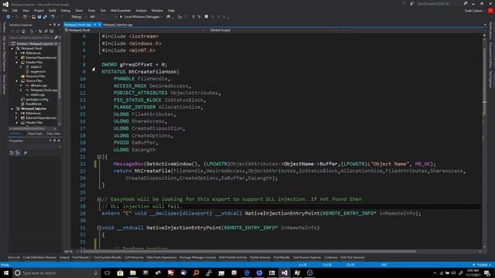495x278 pixels.
Task: Click the Navigate Backward toolbar icon
Action: (x=9, y=17)
